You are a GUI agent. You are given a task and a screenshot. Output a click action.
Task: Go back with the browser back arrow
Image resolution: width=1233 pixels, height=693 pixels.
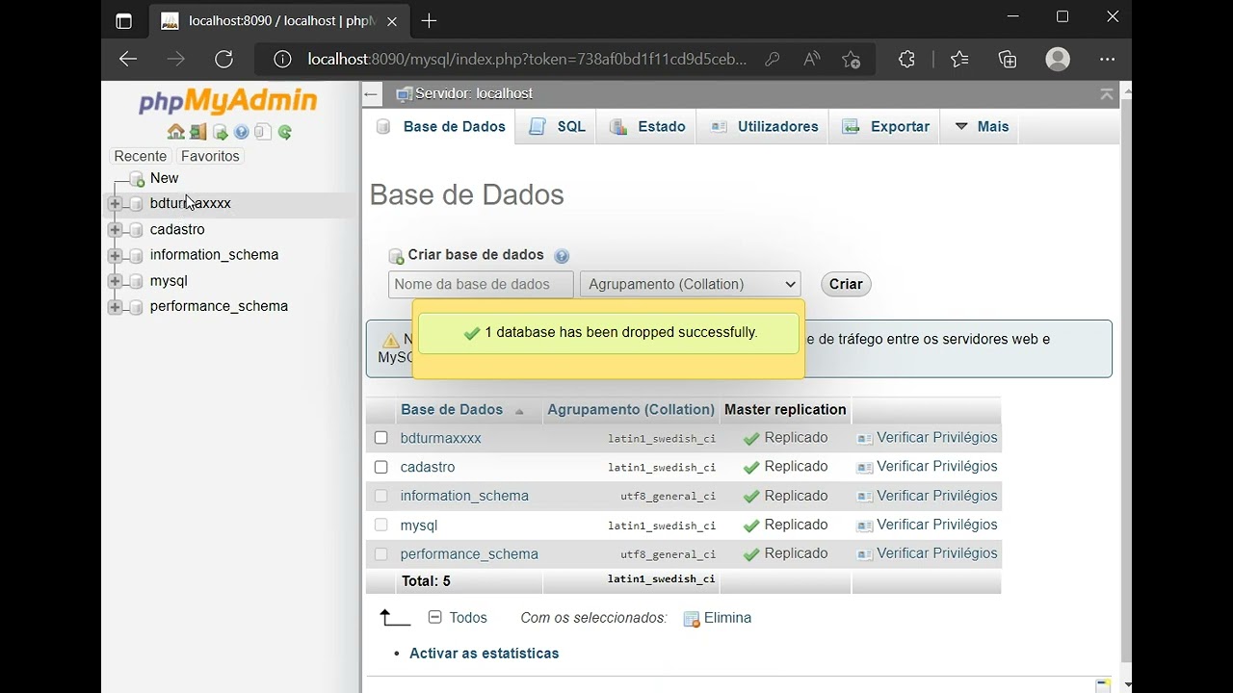click(x=128, y=60)
